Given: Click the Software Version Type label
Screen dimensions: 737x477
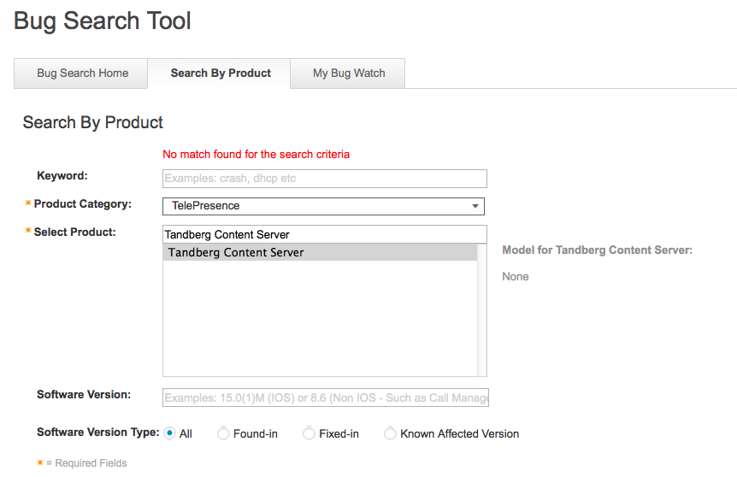Looking at the screenshot, I should click(98, 433).
